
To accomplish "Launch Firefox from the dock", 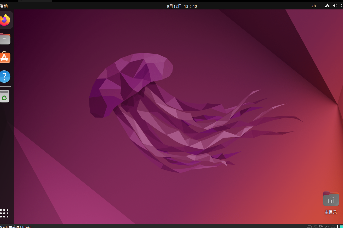I will pyautogui.click(x=5, y=20).
